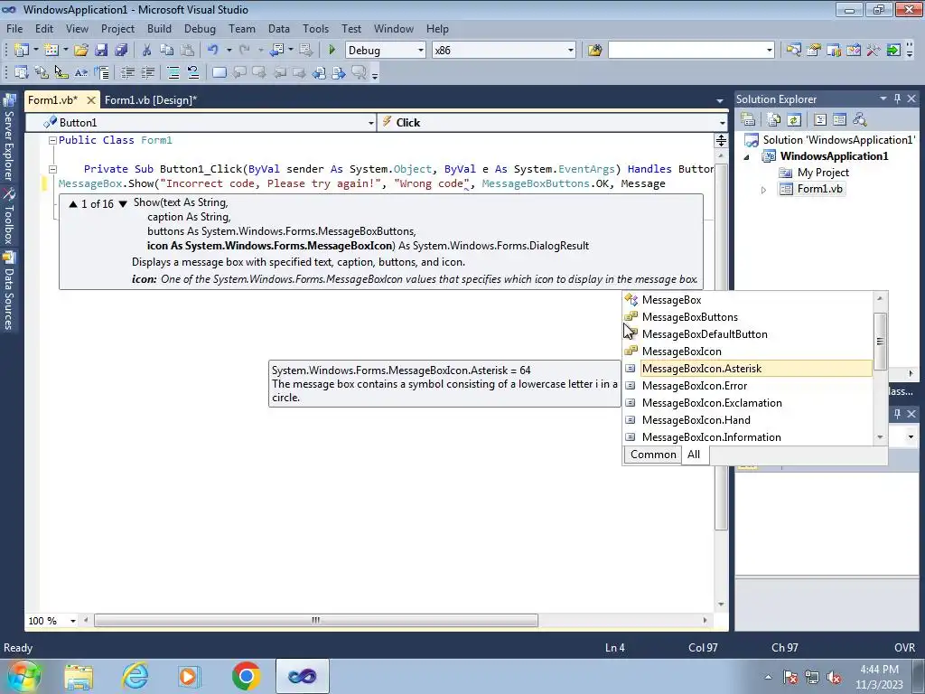The image size is (925, 694).
Task: Click the Display Quick Info icon
Action: click(x=61, y=72)
